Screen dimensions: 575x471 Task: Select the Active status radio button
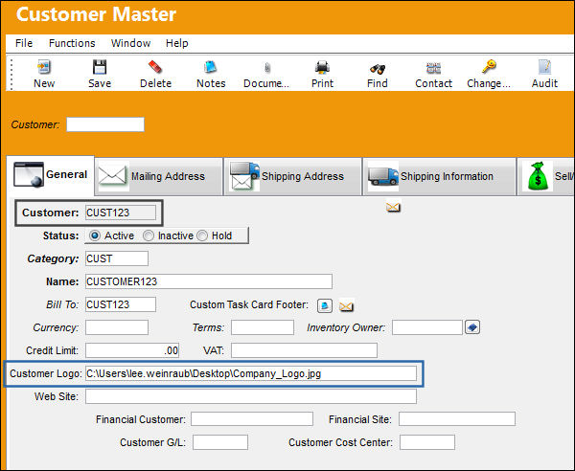pyautogui.click(x=95, y=235)
